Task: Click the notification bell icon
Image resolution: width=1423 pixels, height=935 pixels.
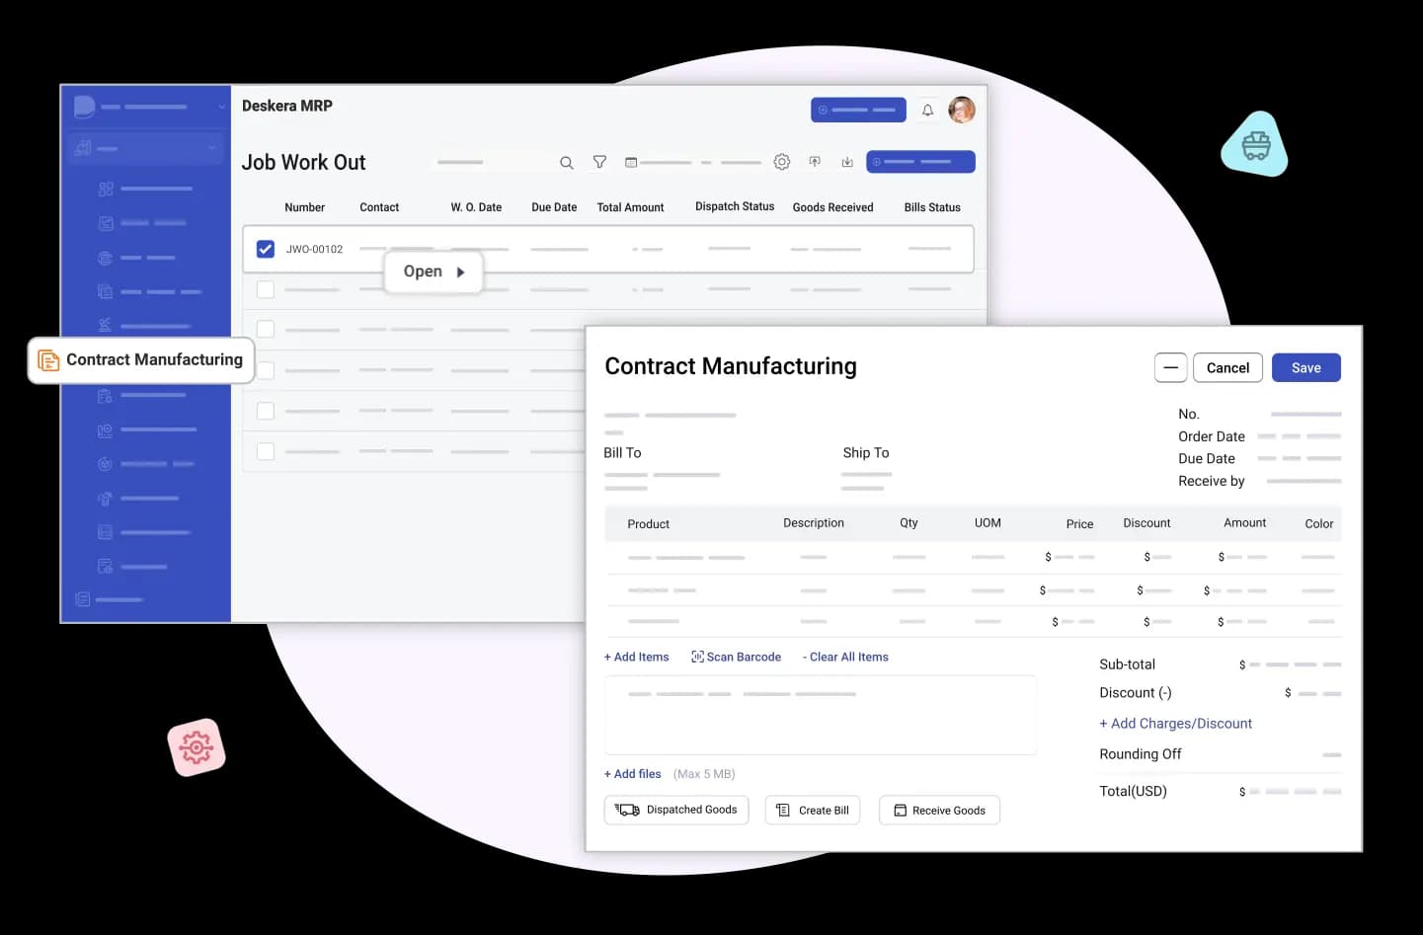Action: tap(927, 111)
